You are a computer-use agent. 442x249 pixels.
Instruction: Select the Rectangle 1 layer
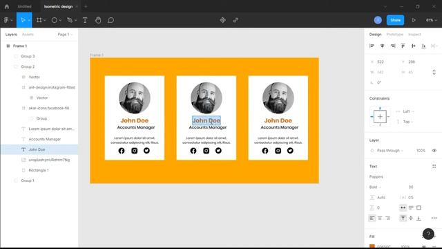(x=39, y=170)
